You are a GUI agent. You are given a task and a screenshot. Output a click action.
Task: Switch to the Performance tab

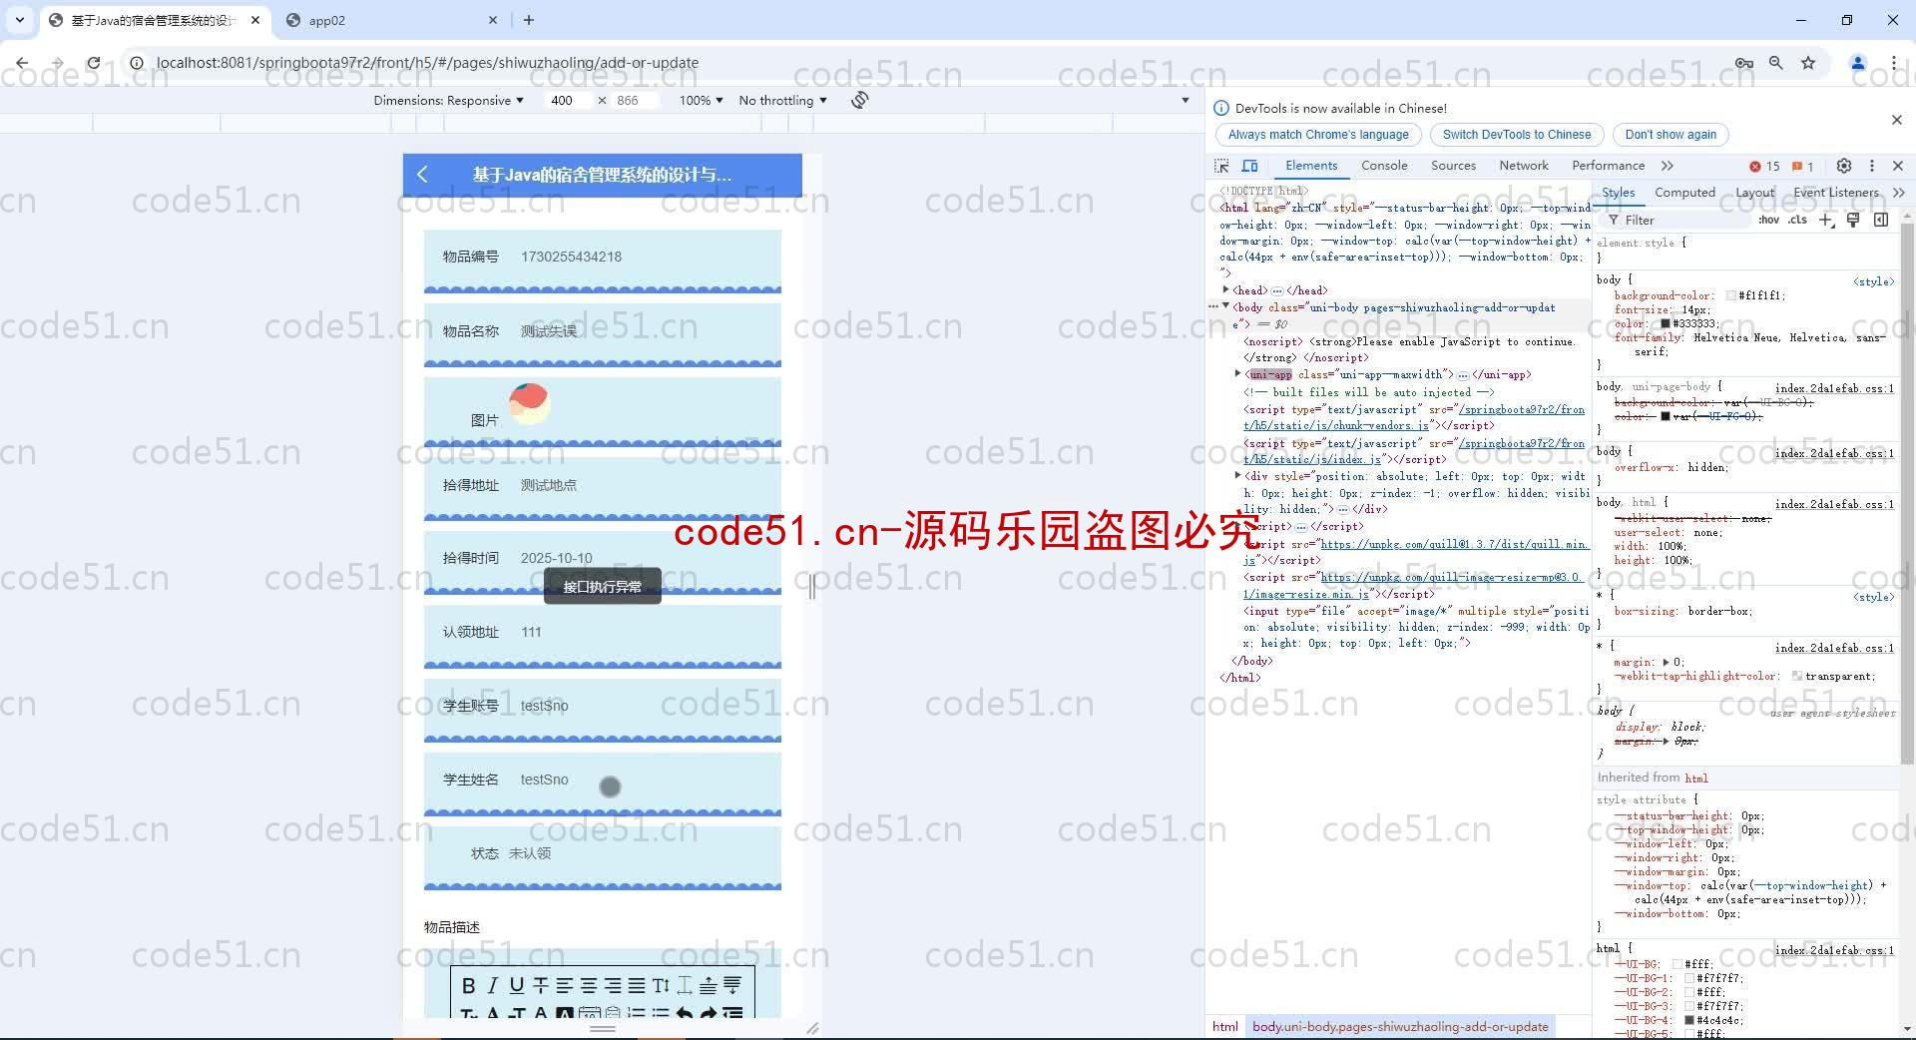pos(1608,166)
